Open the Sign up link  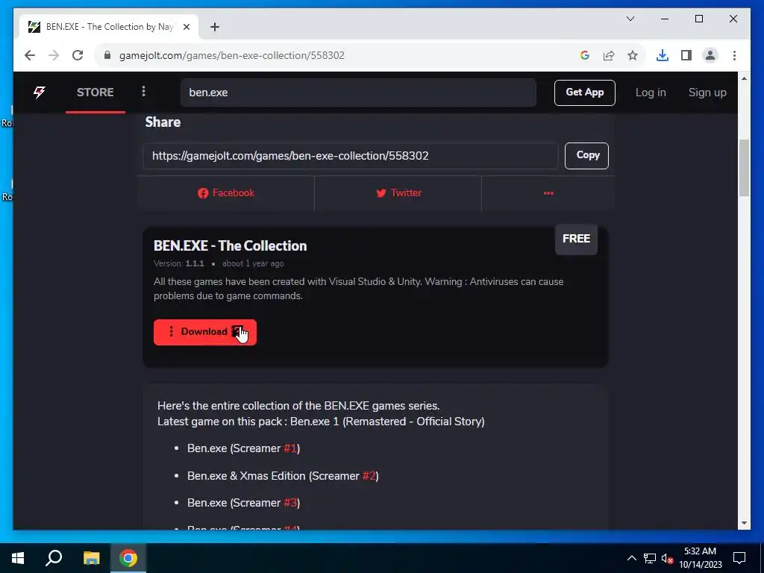[707, 93]
